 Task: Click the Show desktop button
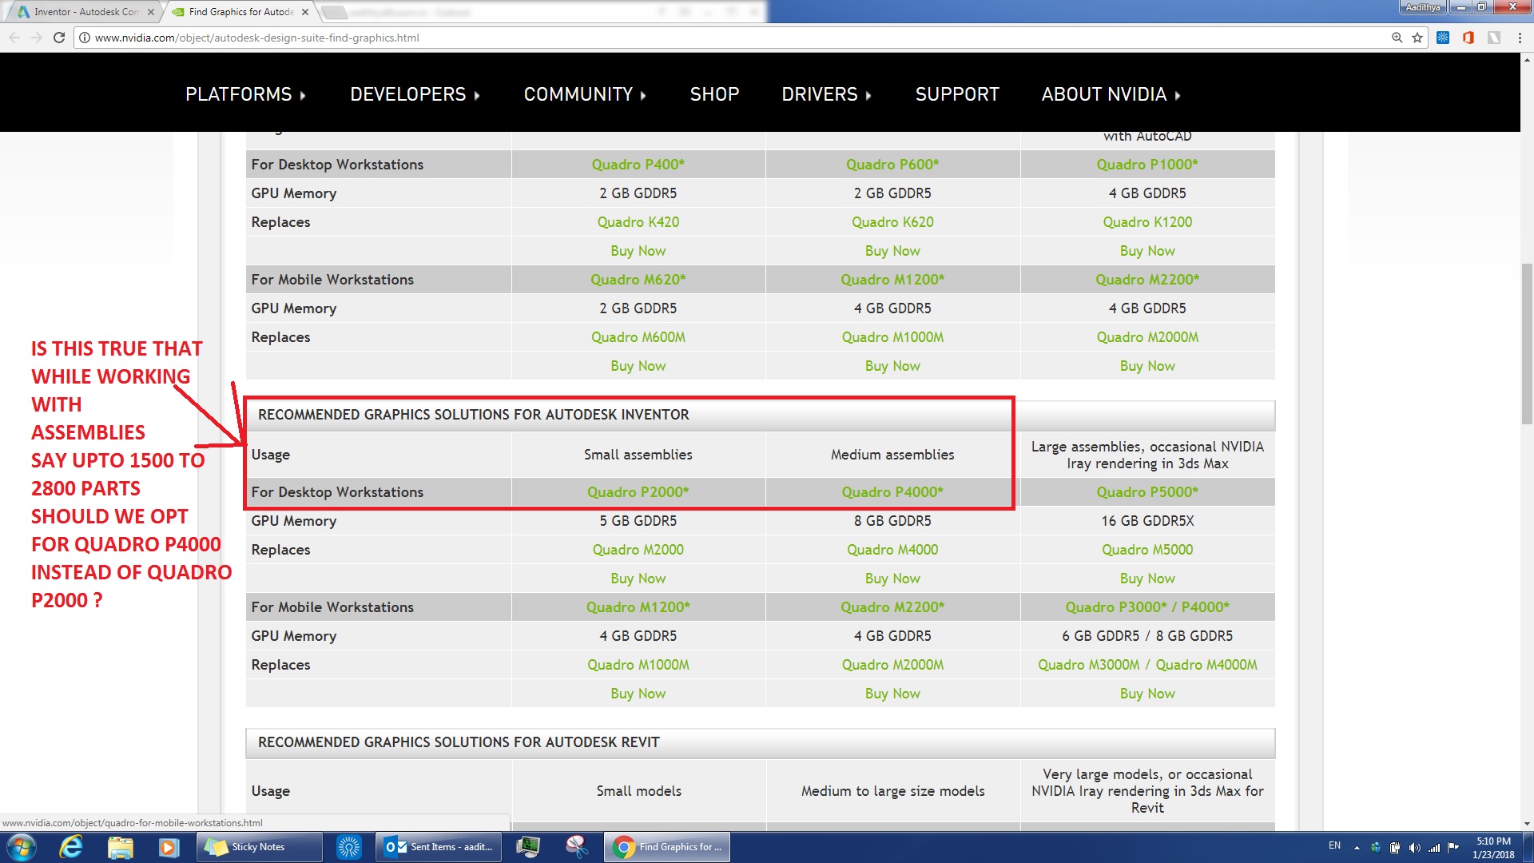[1528, 847]
